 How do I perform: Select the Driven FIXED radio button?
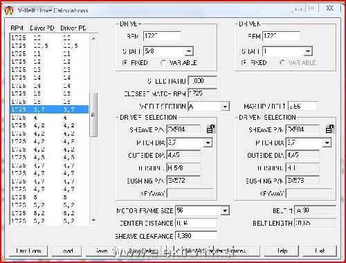(x=244, y=62)
